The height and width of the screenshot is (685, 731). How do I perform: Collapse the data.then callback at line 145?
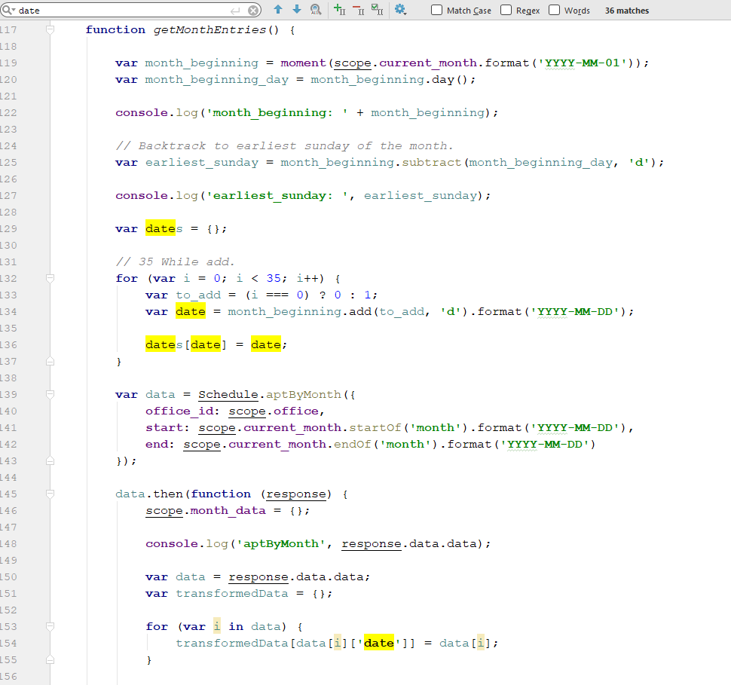pos(50,494)
